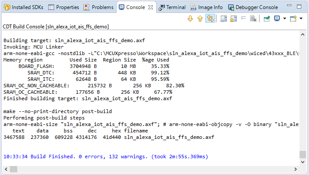Click the copy build log icon

pos(223,18)
